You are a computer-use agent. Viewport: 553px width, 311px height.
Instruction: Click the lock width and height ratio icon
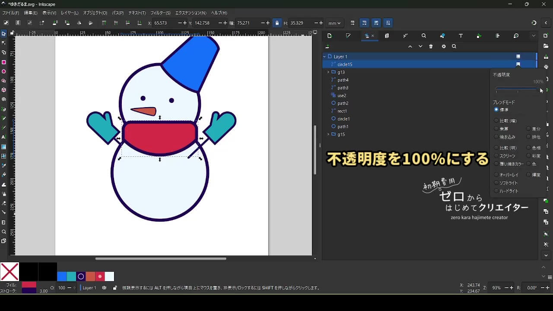277,23
